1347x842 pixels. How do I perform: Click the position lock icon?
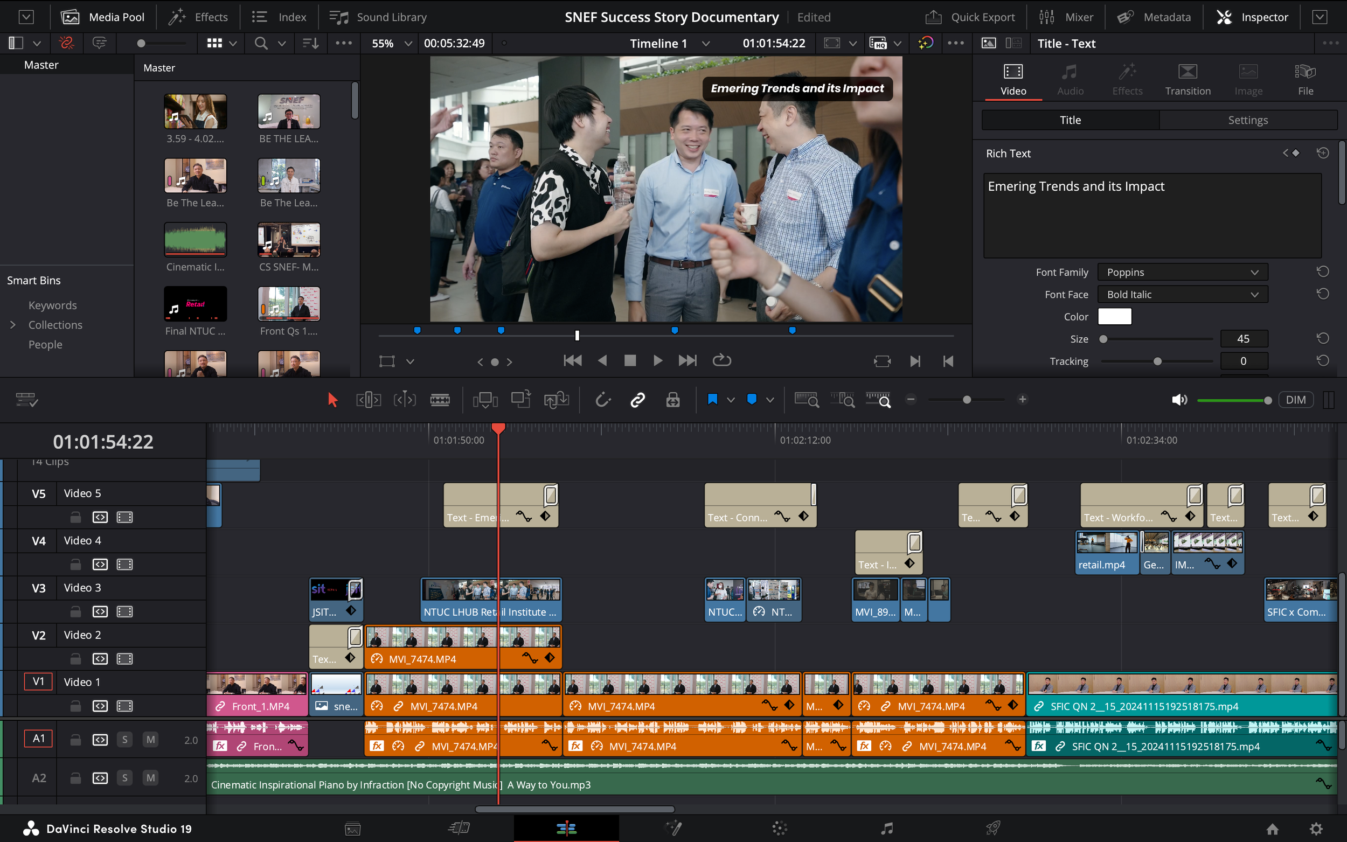click(672, 400)
